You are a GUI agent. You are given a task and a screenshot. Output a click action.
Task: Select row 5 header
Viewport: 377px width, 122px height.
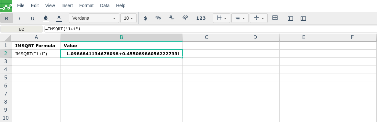[6, 78]
